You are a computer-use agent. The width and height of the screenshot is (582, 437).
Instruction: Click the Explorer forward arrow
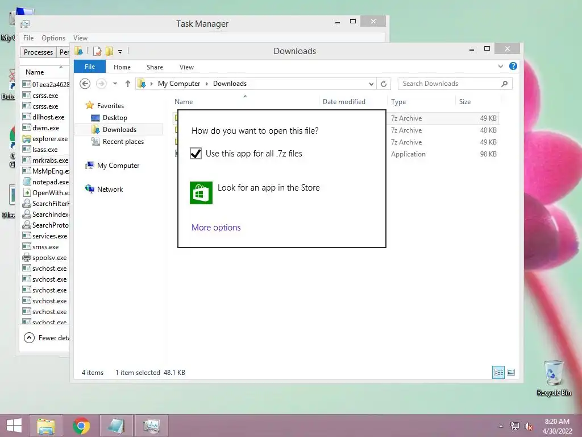[101, 84]
